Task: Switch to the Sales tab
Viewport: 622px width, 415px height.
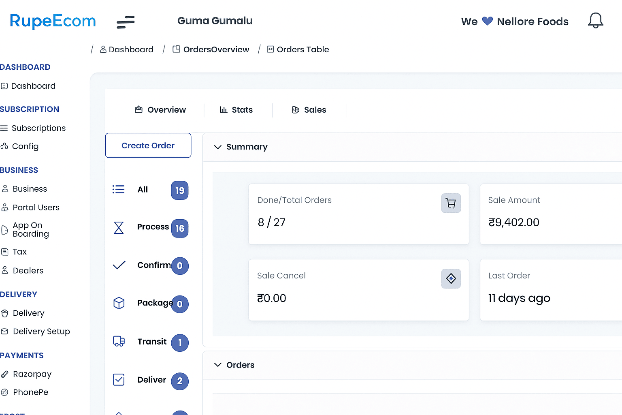Action: (310, 109)
